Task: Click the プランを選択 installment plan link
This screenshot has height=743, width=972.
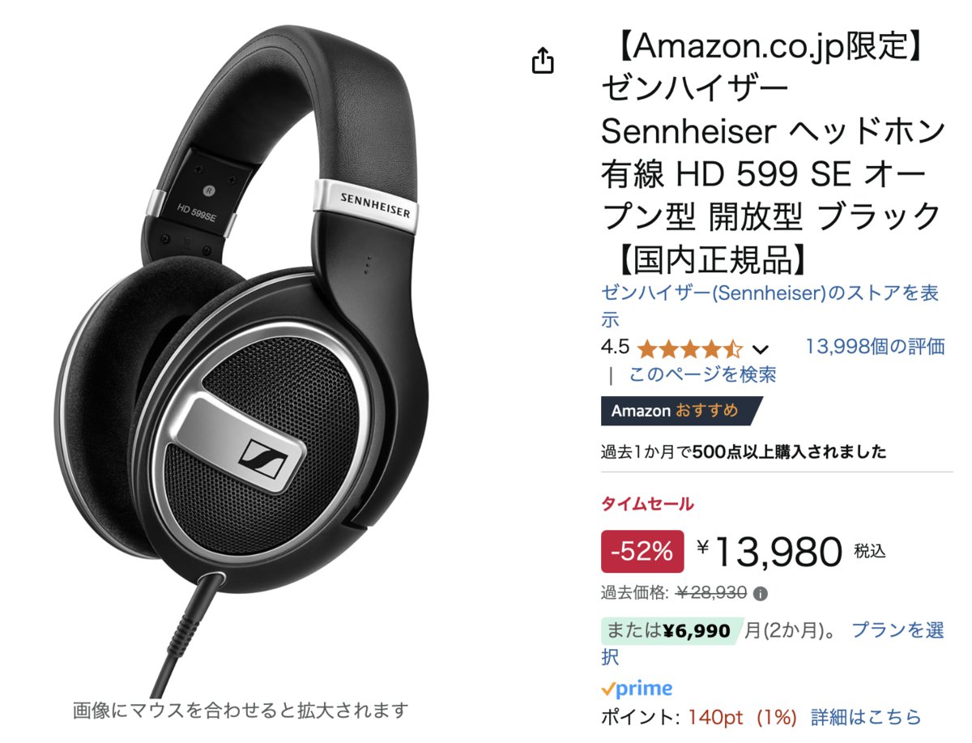Action: click(773, 643)
